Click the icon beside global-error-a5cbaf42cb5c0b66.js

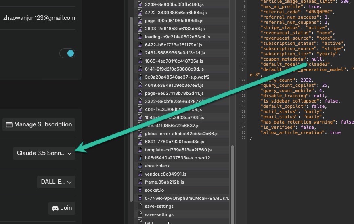[x=140, y=134]
